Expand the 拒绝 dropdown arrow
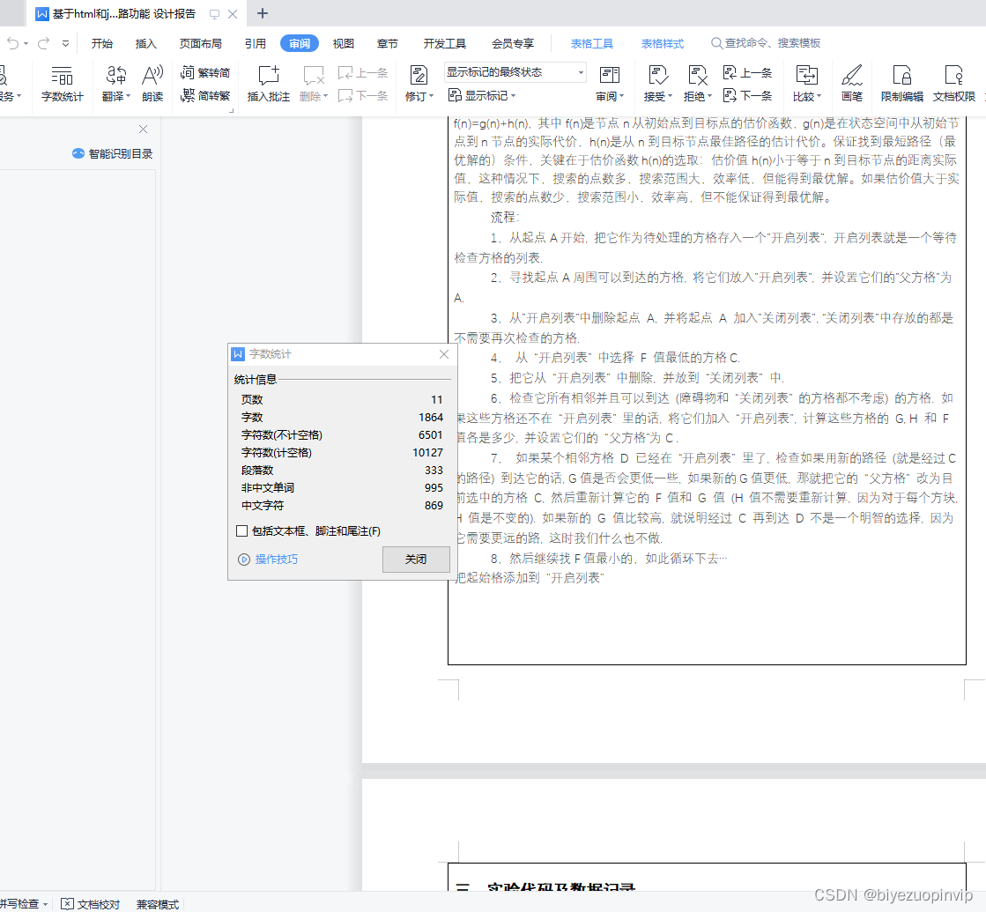Screen dimensions: 986x912 (710, 96)
